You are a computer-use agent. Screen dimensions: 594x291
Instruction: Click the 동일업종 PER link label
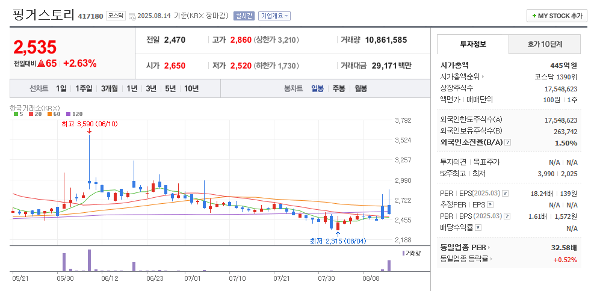(x=463, y=248)
